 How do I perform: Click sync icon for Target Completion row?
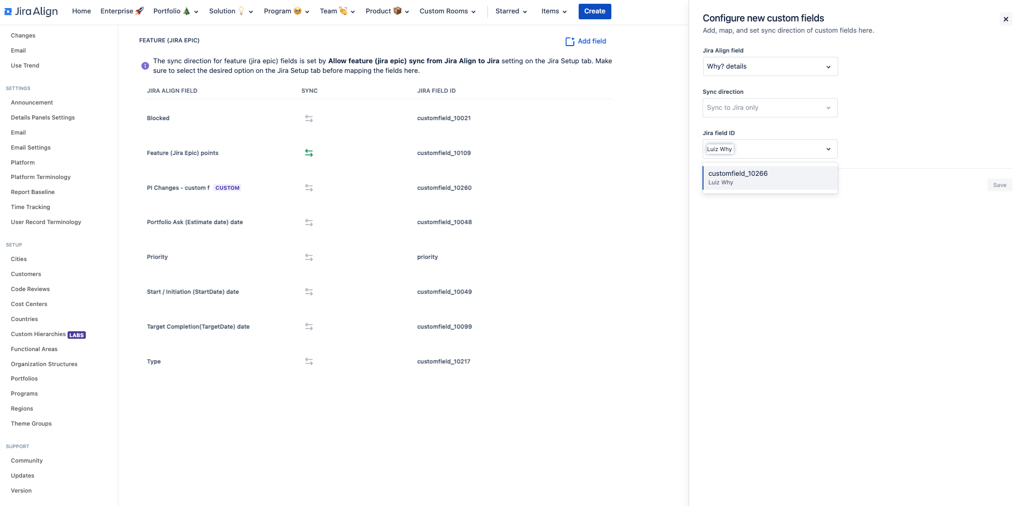(309, 327)
